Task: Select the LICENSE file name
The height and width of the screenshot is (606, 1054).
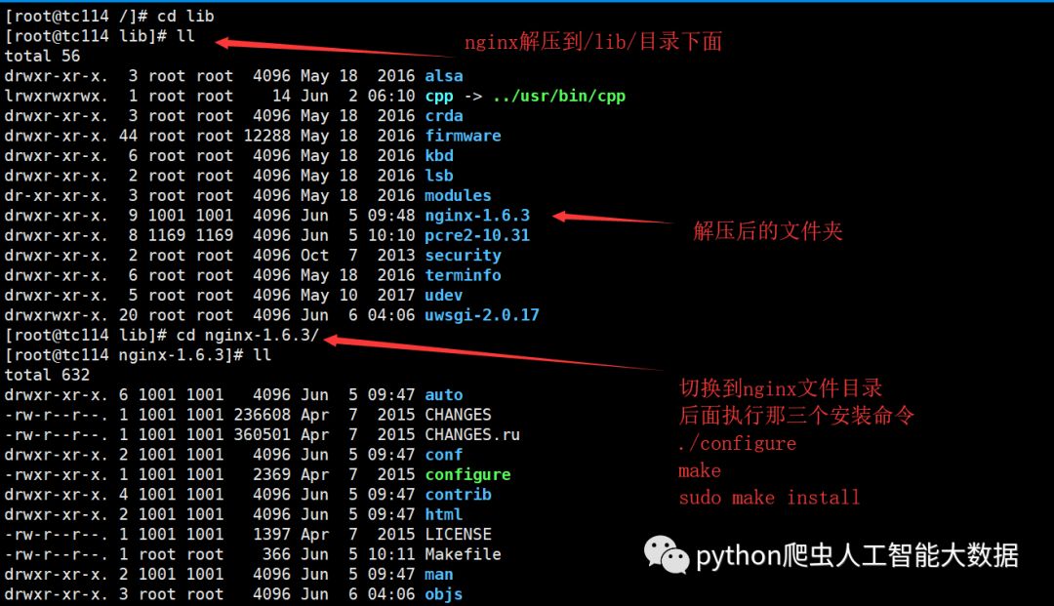Action: pyautogui.click(x=458, y=534)
